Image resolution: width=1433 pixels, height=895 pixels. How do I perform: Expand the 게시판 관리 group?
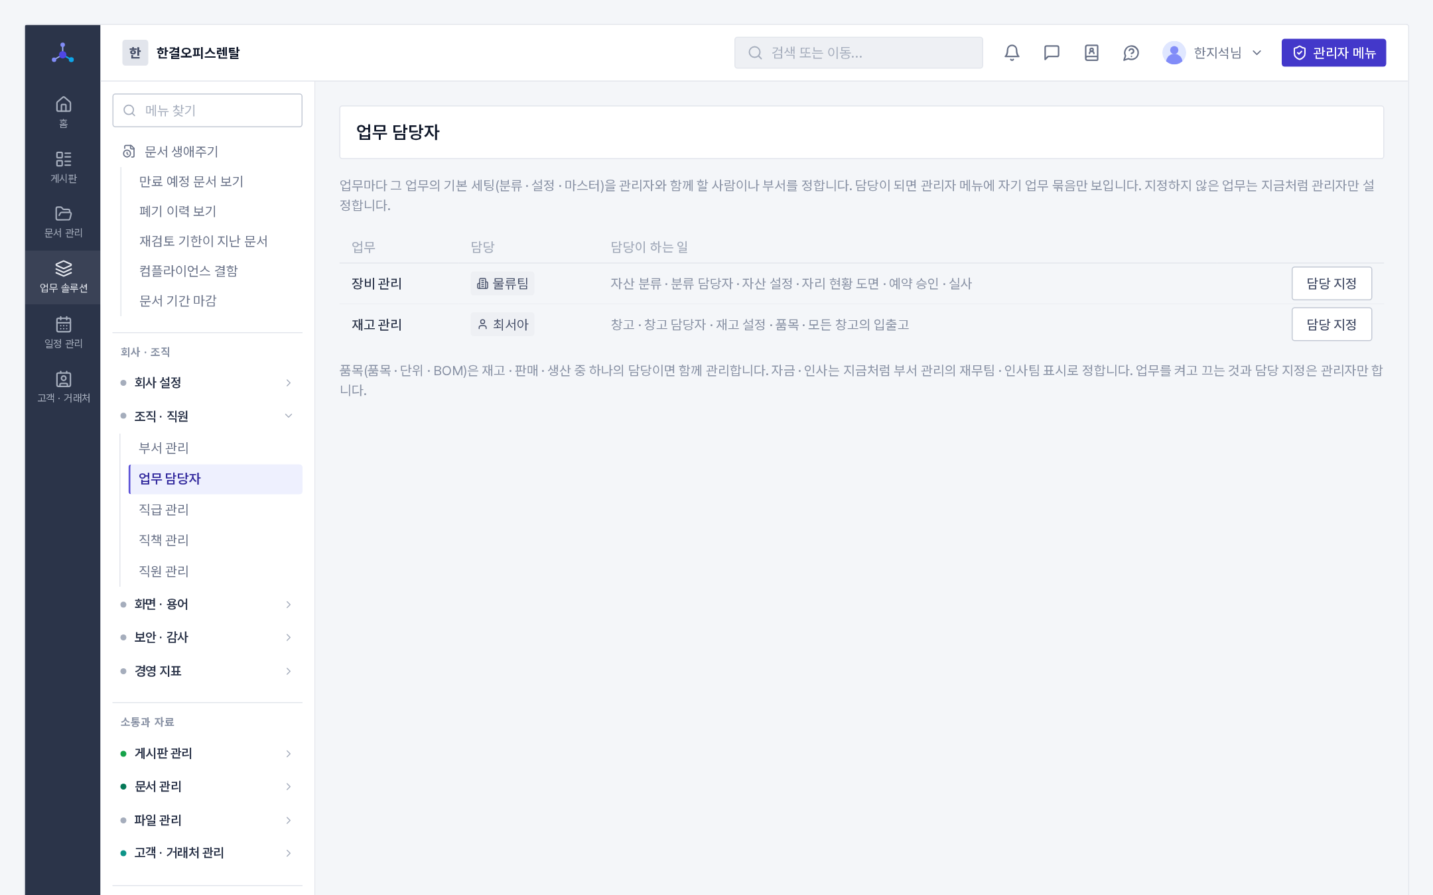pyautogui.click(x=208, y=754)
